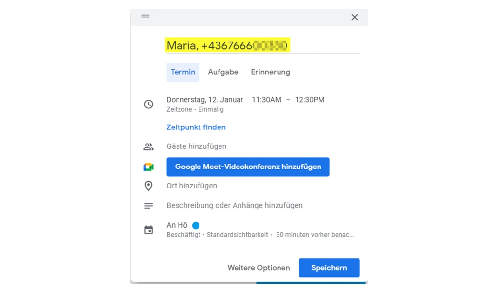Click the clock icon beside the date
This screenshot has width=498, height=293.
(x=149, y=104)
